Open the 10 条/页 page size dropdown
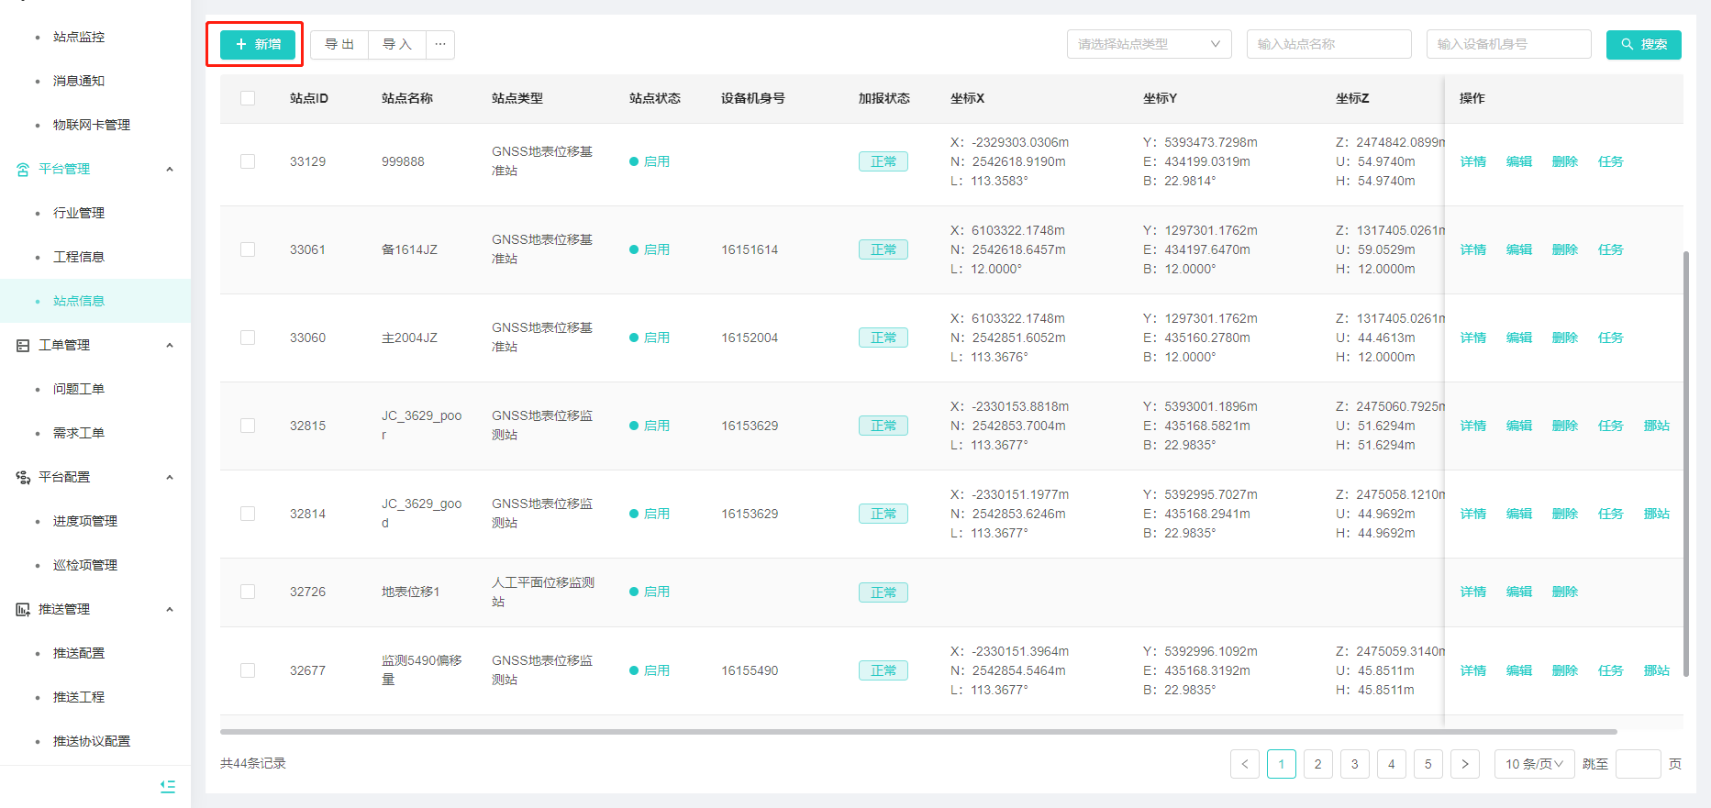This screenshot has height=808, width=1711. tap(1533, 764)
